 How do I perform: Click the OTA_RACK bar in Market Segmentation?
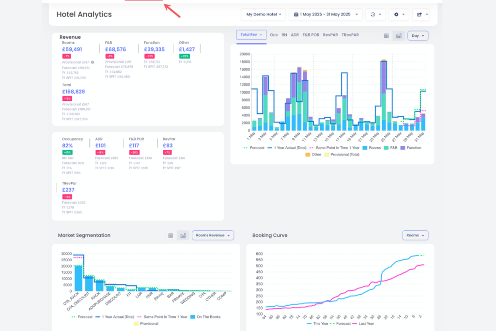coord(78,279)
